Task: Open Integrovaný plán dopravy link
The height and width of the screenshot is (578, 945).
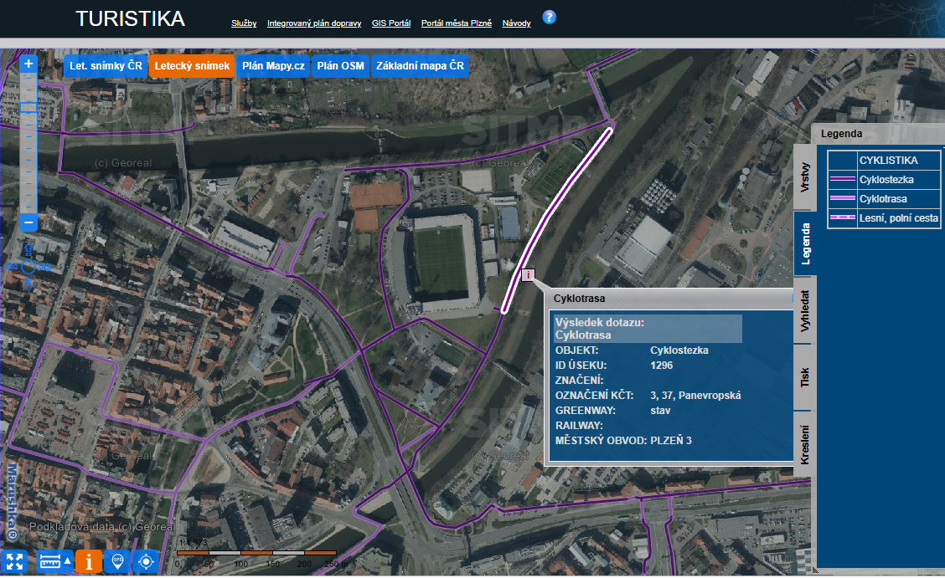Action: click(x=314, y=23)
